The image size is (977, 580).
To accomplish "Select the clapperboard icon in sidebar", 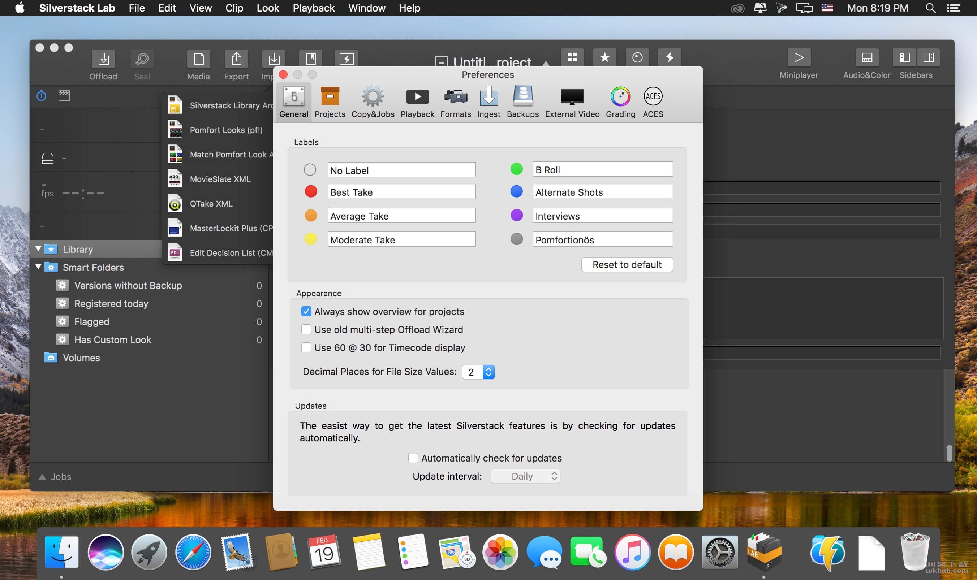I will click(64, 95).
